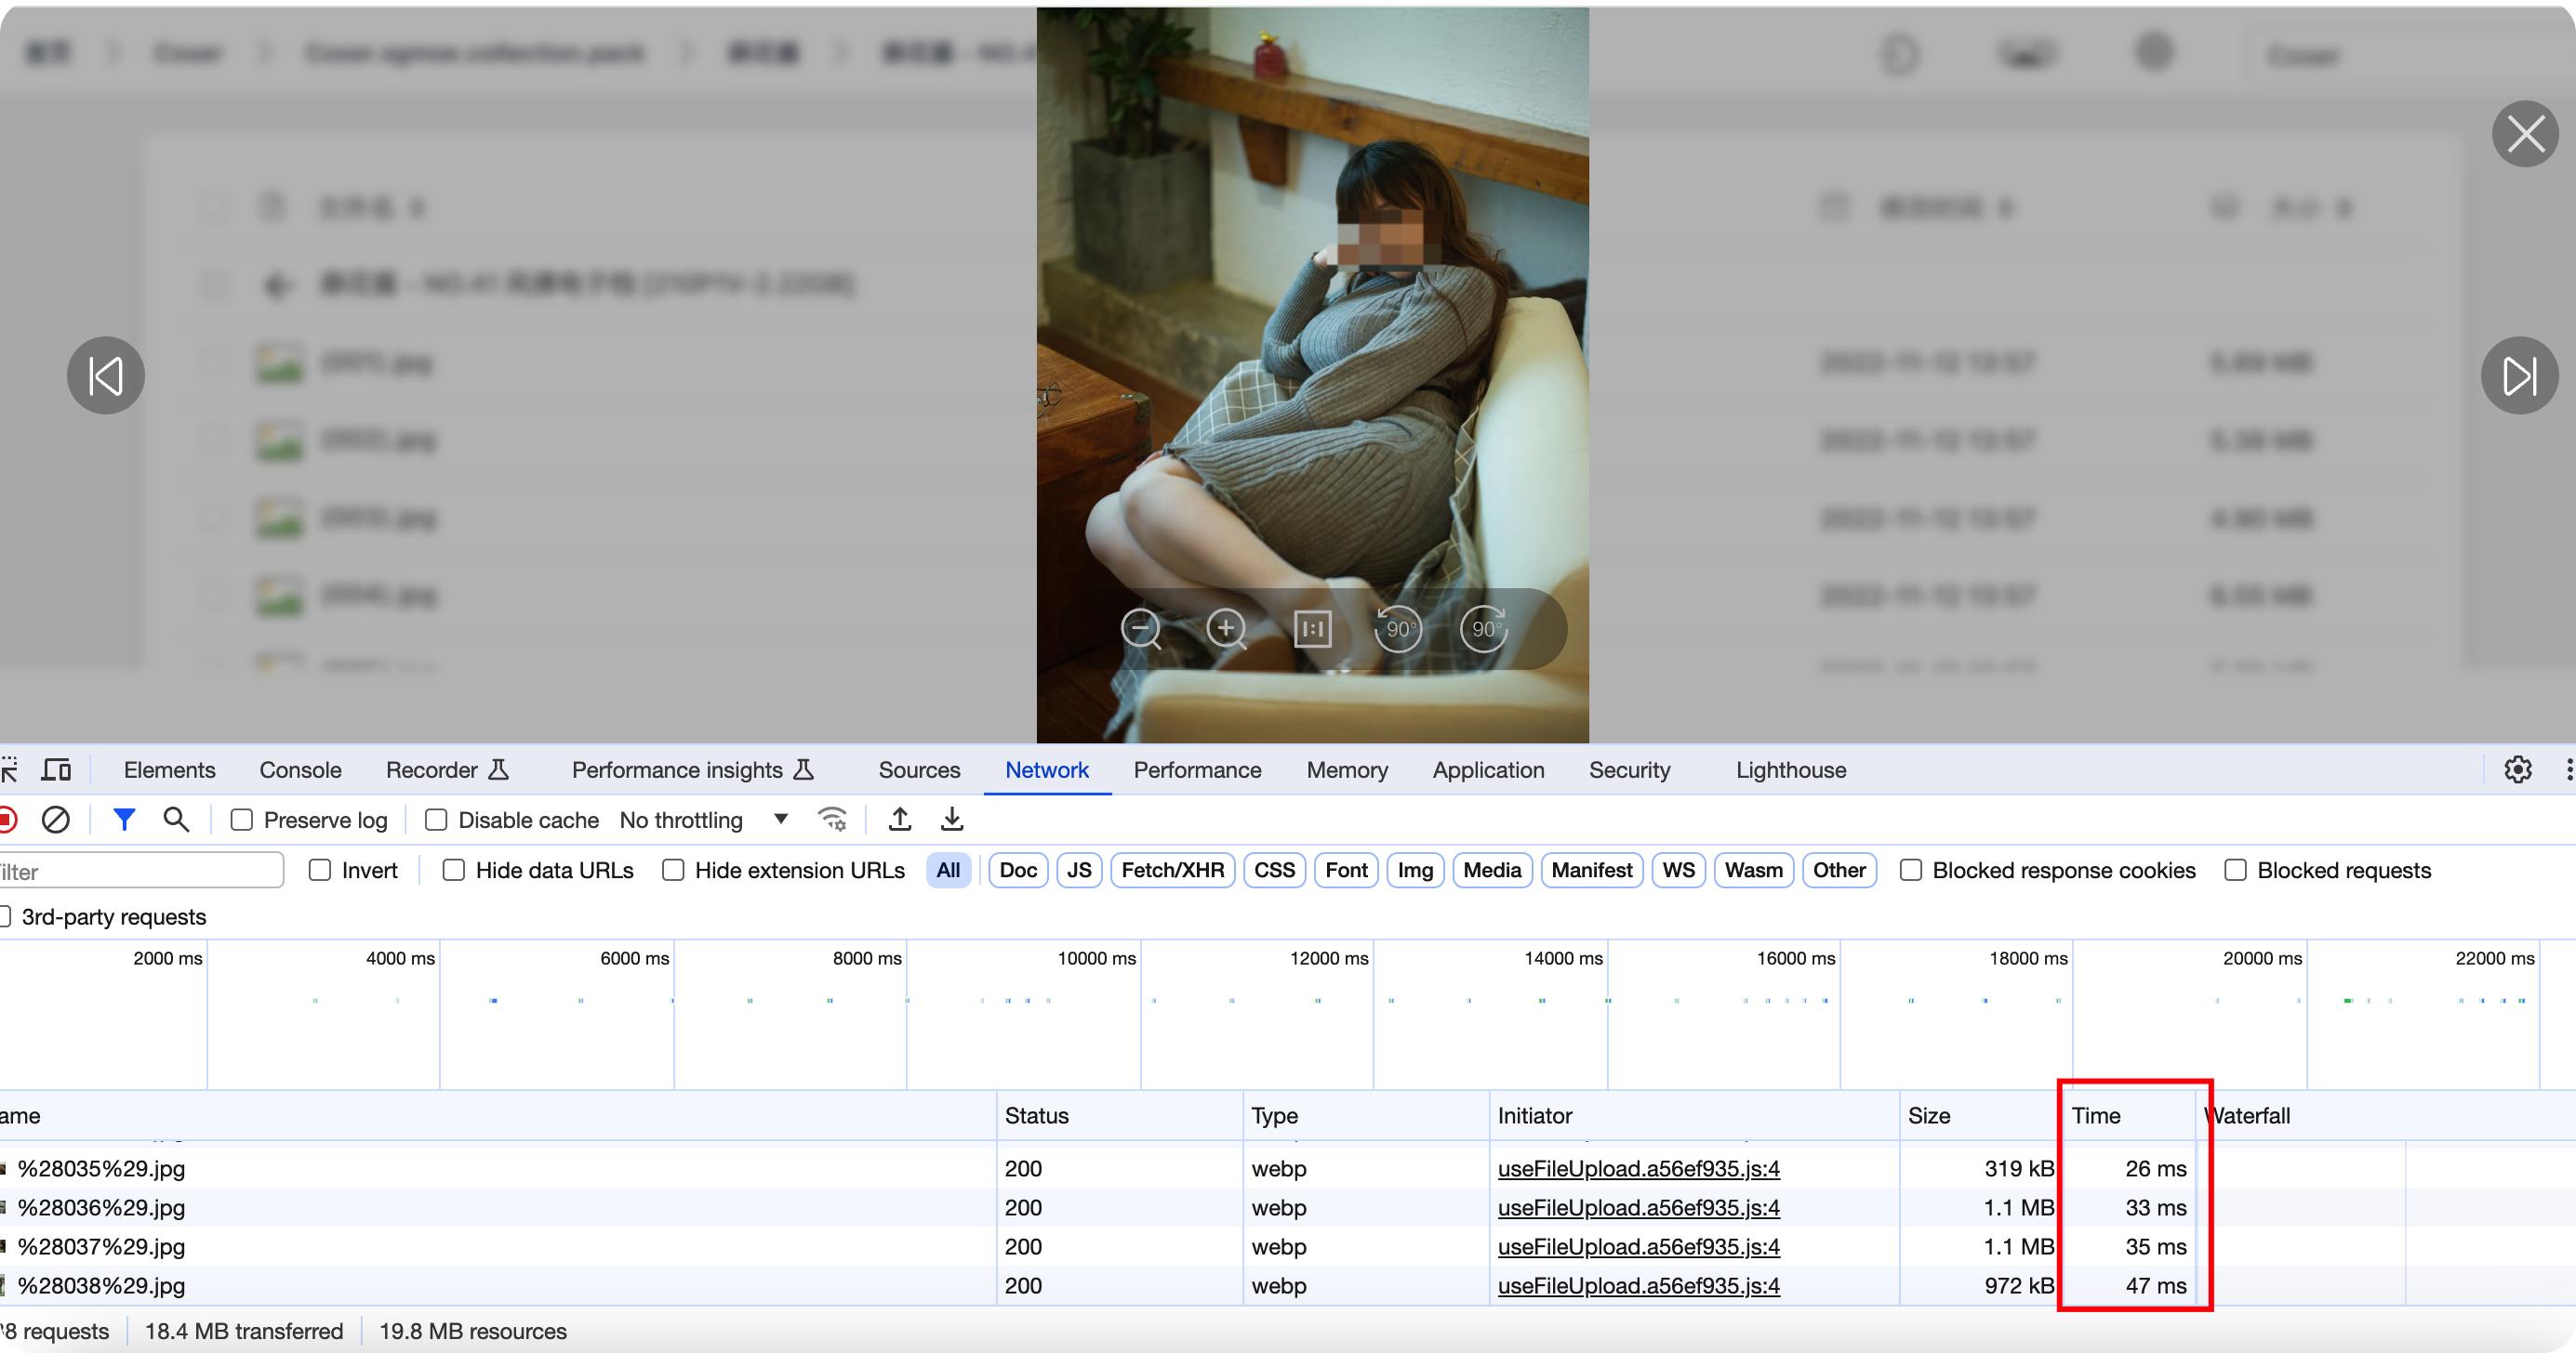Check the Disable cache option
Viewport: 2576px width, 1353px height.
(436, 821)
